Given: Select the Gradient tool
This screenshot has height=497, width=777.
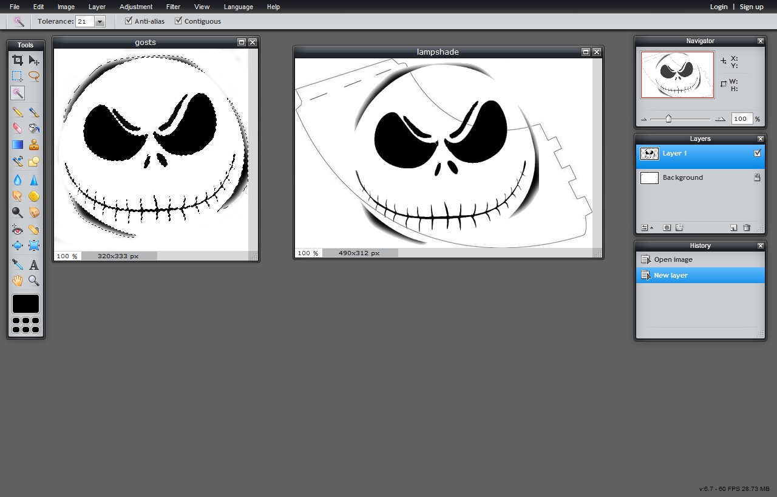Looking at the screenshot, I should point(18,145).
